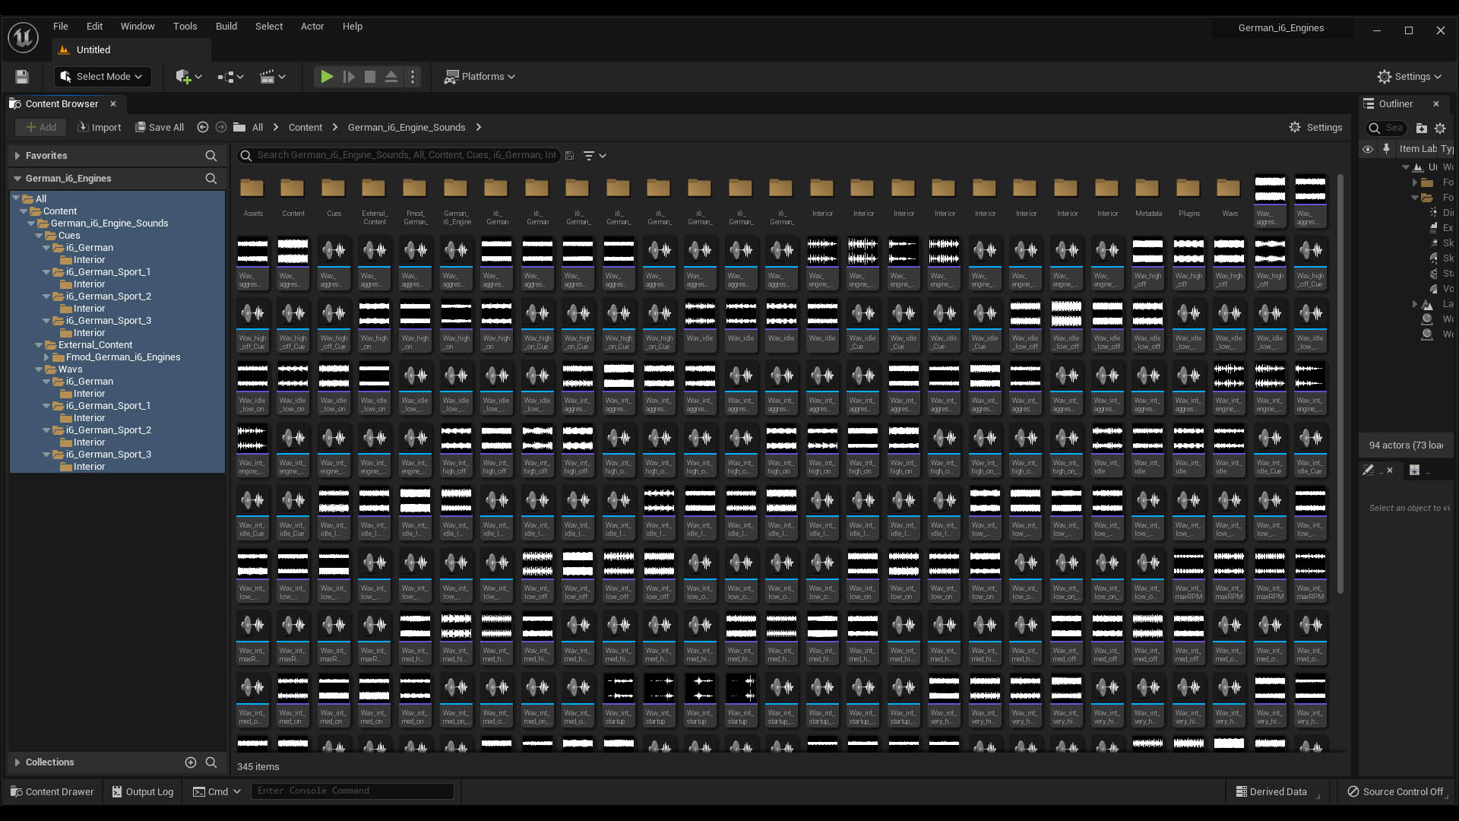This screenshot has width=1459, height=821.
Task: Toggle Outliner visibility eye column
Action: (x=1368, y=149)
